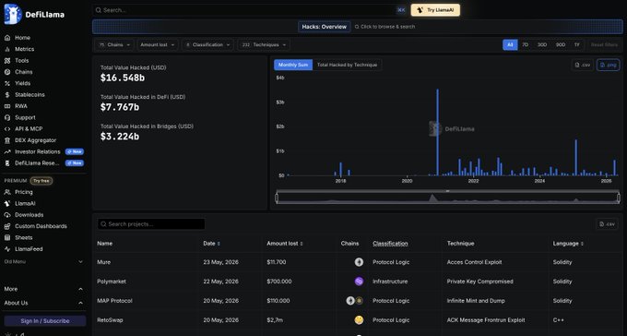627x336 pixels.
Task: Open Stablecoins in the sidebar
Action: point(30,95)
